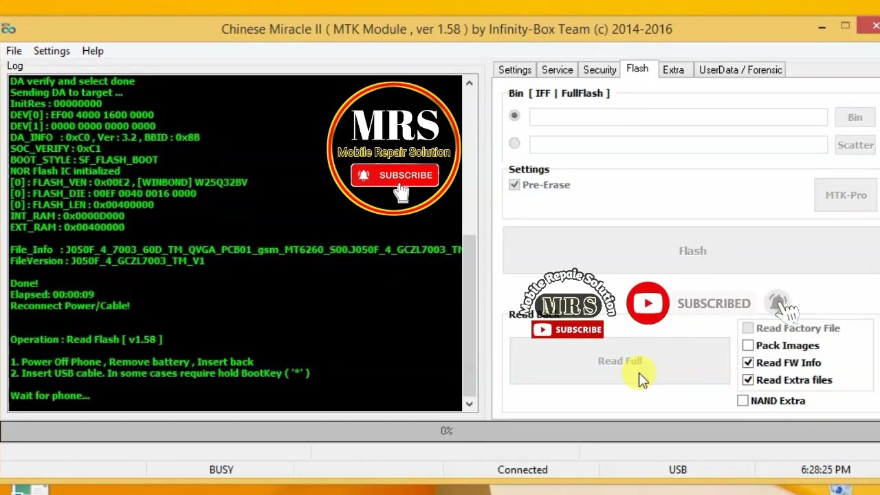Click the 'Log' panel label
The width and height of the screenshot is (880, 495).
pyautogui.click(x=15, y=66)
